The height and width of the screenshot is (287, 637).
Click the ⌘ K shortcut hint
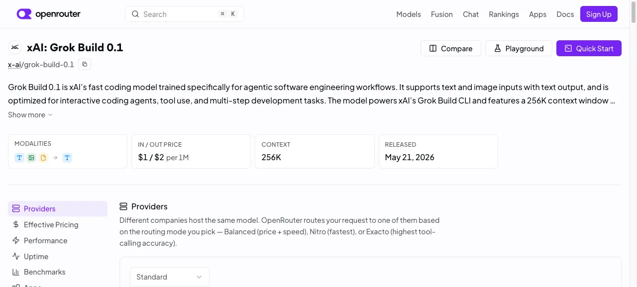click(x=228, y=14)
